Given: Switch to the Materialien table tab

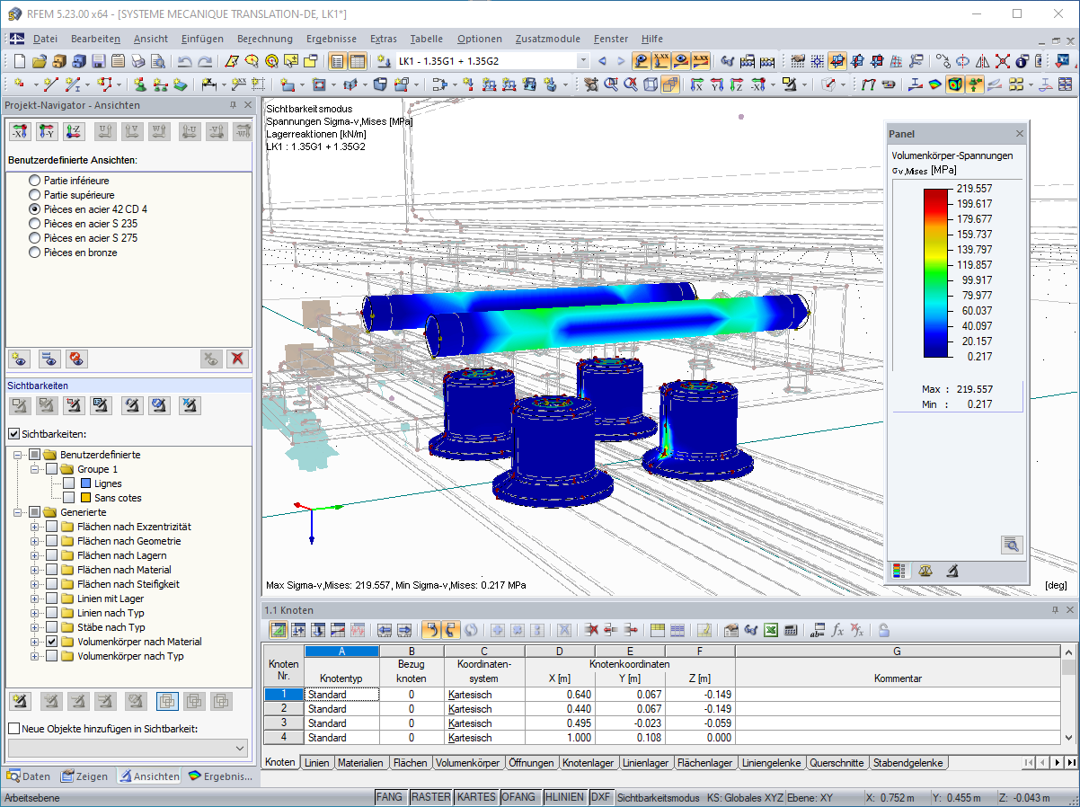Looking at the screenshot, I should point(359,763).
